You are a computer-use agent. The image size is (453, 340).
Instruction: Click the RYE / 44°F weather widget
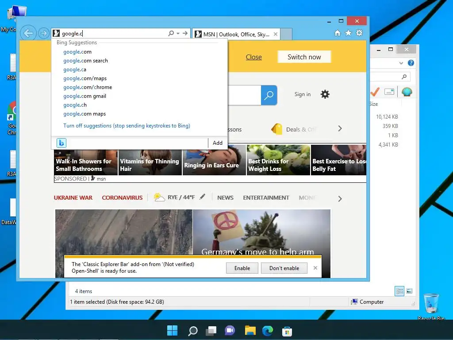174,197
